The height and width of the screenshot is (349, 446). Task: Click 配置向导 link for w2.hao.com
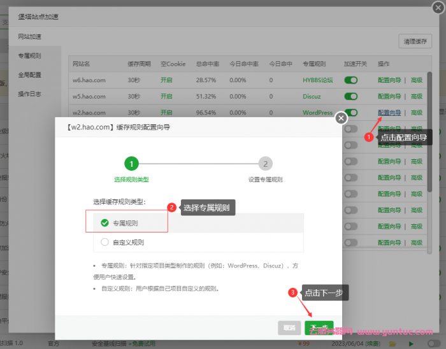point(389,113)
